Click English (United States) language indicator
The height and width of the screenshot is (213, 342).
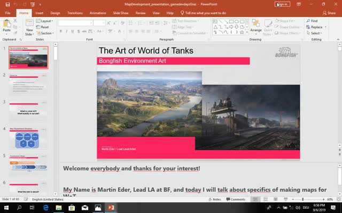[x=48, y=199]
